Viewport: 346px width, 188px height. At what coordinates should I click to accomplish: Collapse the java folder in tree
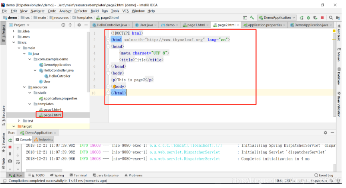coord(24,54)
